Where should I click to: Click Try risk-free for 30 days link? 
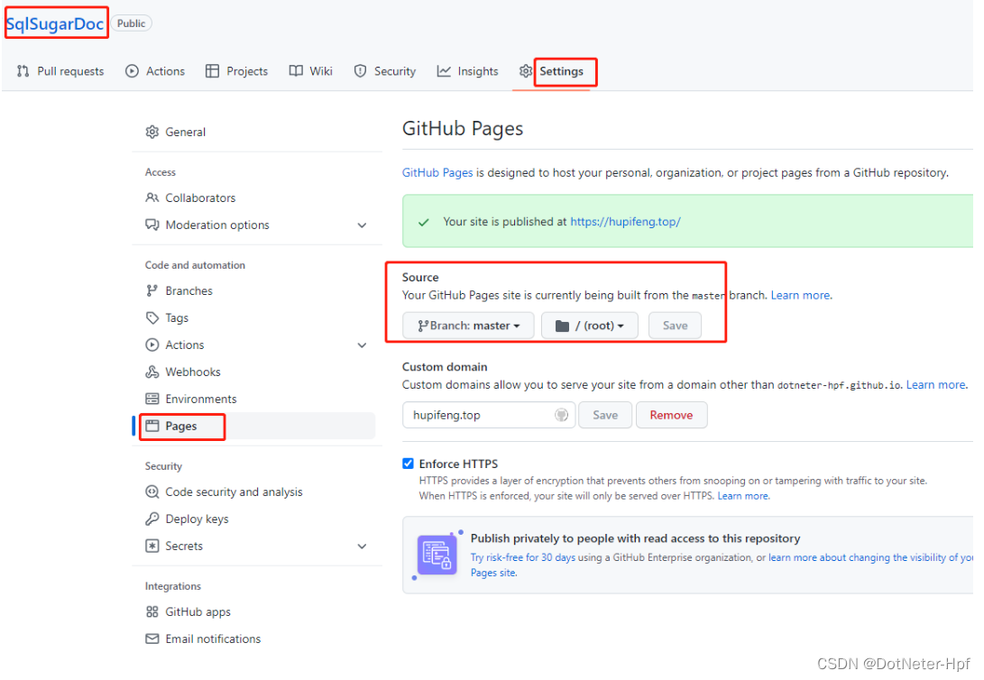tap(523, 557)
